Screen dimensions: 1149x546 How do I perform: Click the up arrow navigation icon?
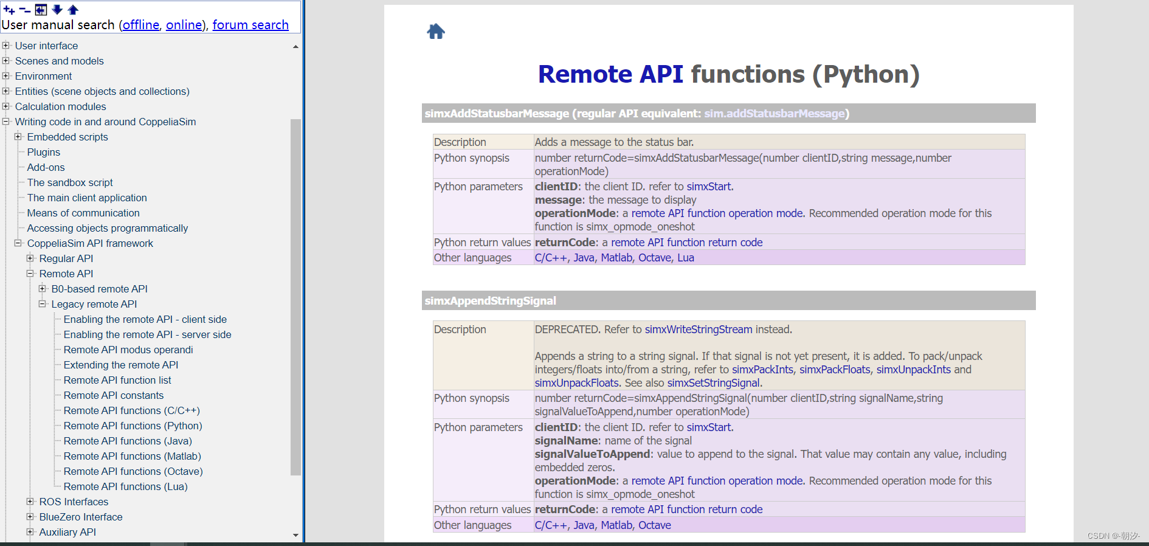tap(73, 10)
